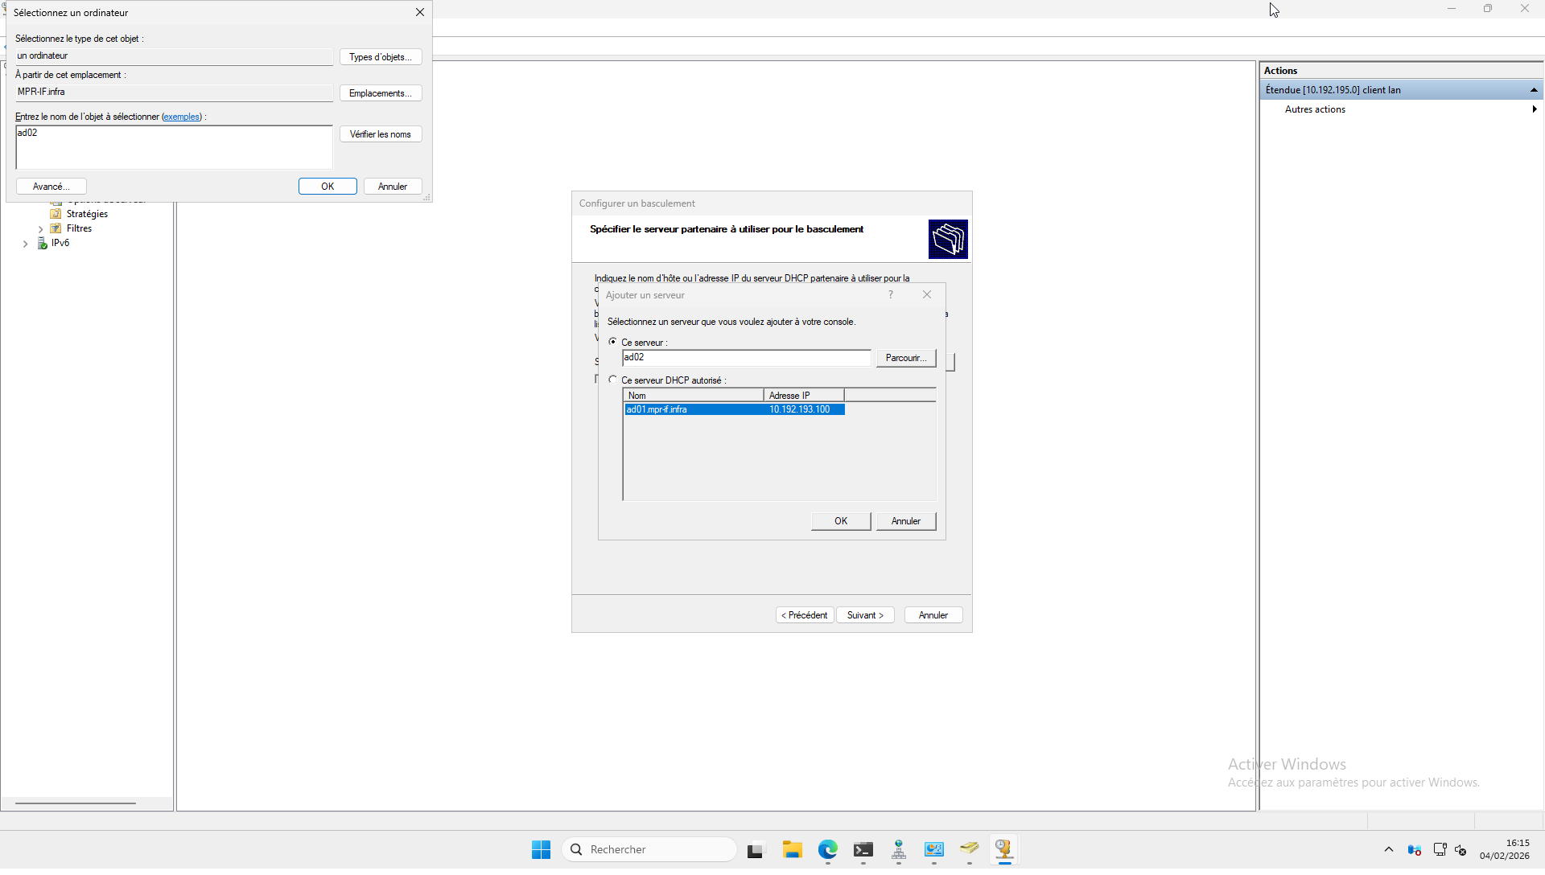Viewport: 1545px width, 875px height.
Task: Open the terminal taskbar icon
Action: click(x=863, y=849)
